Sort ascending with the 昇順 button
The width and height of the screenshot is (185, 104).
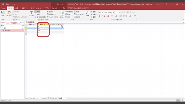[x=37, y=12]
